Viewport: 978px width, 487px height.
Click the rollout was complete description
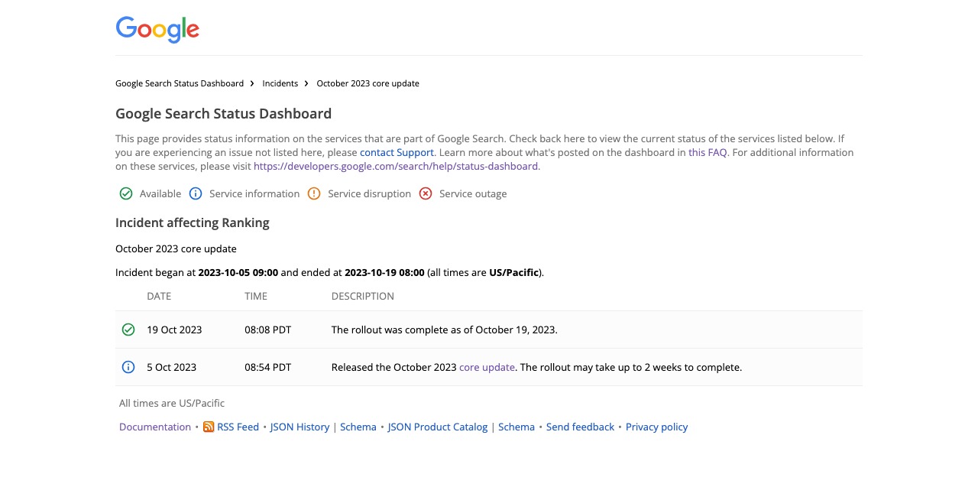[x=445, y=330]
